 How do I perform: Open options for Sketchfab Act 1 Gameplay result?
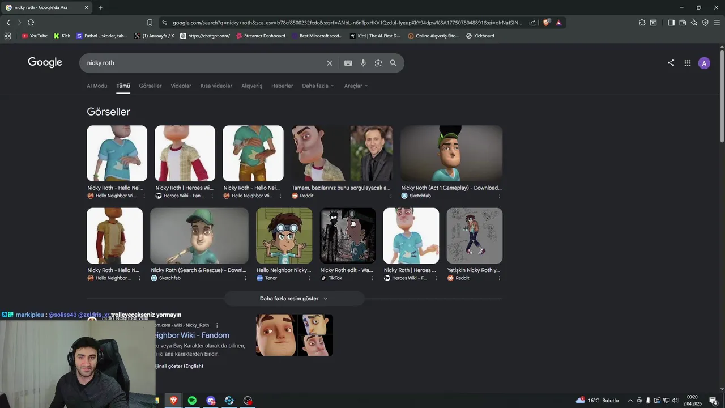[x=499, y=195]
